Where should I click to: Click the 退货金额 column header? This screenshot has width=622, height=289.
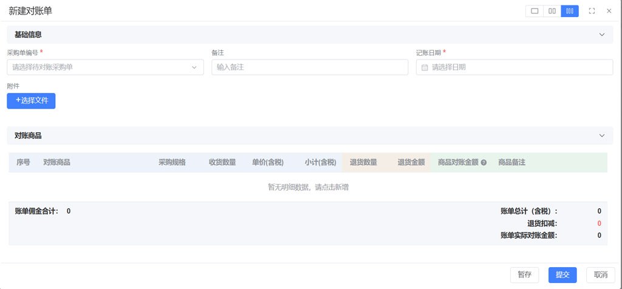click(411, 162)
